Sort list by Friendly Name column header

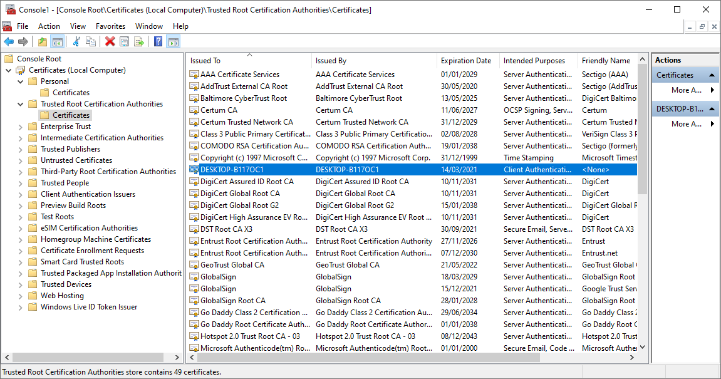point(608,61)
